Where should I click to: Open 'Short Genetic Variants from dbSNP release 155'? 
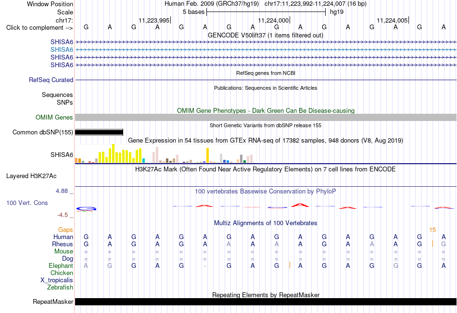pyautogui.click(x=266, y=125)
